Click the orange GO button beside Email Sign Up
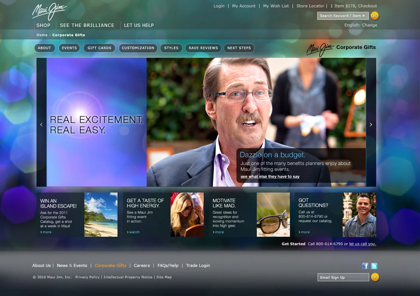This screenshot has height=296, width=420. click(375, 277)
